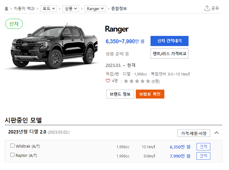
Task: Click 공유 share label
Action: [215, 8]
